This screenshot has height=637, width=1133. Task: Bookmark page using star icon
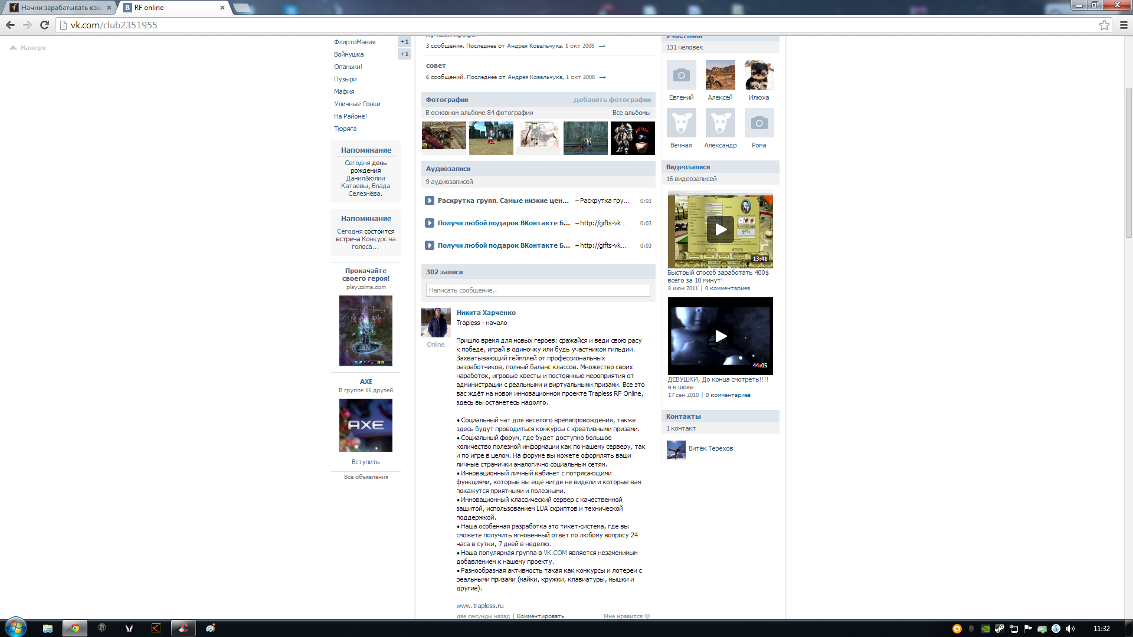click(x=1104, y=25)
